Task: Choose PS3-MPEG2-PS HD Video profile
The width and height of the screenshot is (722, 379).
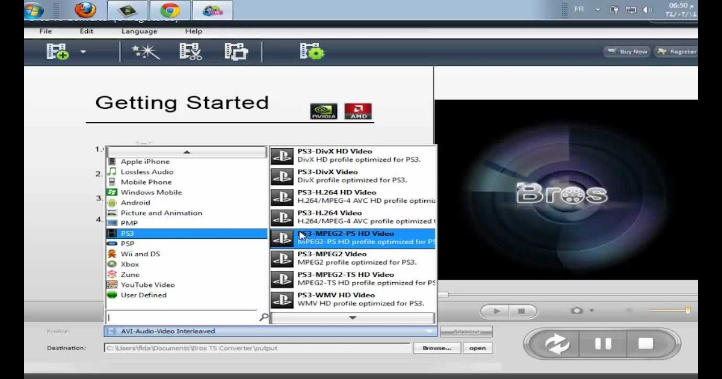Action: (x=353, y=238)
